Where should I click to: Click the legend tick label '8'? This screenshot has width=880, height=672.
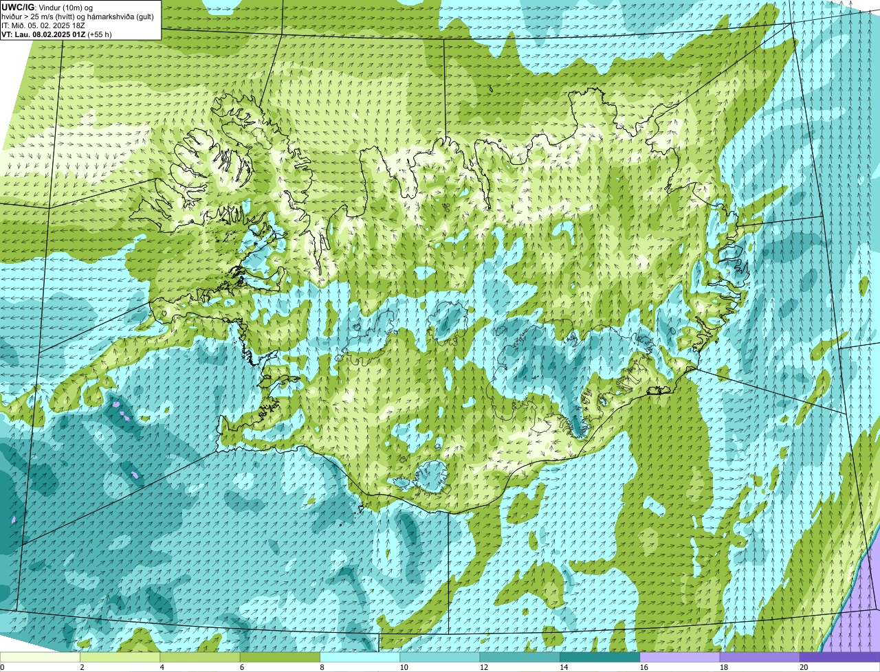322,667
